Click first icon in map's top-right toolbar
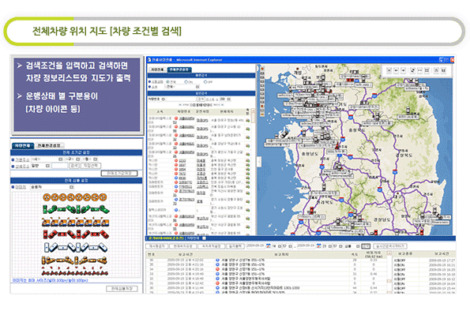Image resolution: width=470 pixels, height=311 pixels. (389, 70)
